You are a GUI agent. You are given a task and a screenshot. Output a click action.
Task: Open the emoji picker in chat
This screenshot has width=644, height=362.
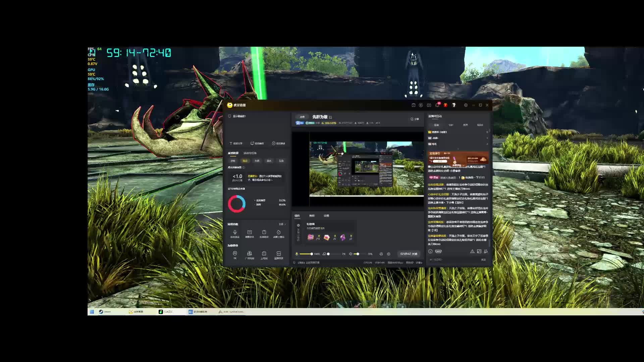tap(430, 251)
